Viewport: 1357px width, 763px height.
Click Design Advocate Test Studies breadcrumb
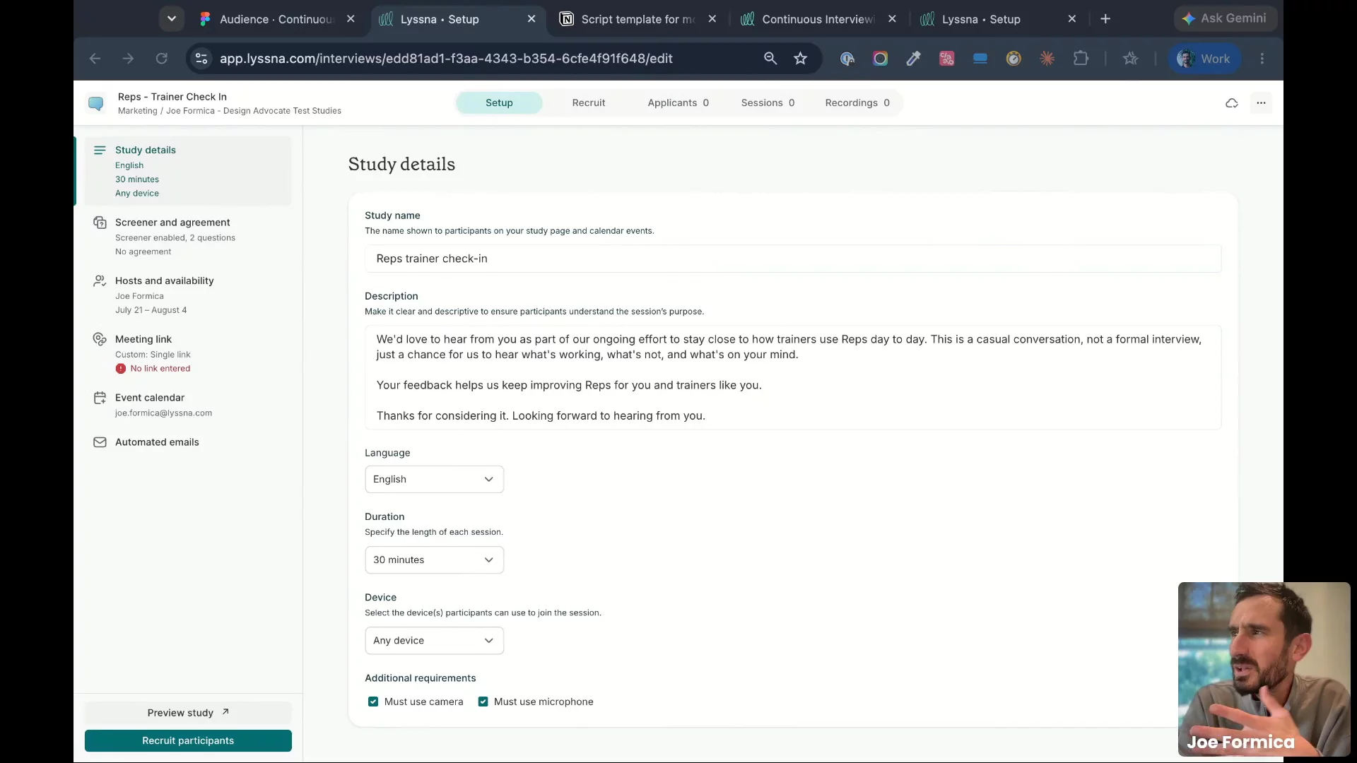click(254, 111)
